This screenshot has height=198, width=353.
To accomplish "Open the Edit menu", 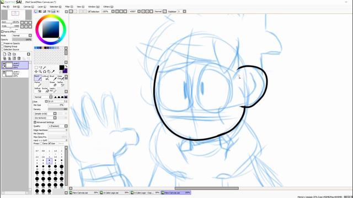I will 16,7.
